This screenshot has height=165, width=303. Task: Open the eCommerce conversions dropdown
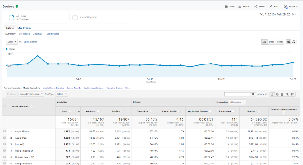238,102
